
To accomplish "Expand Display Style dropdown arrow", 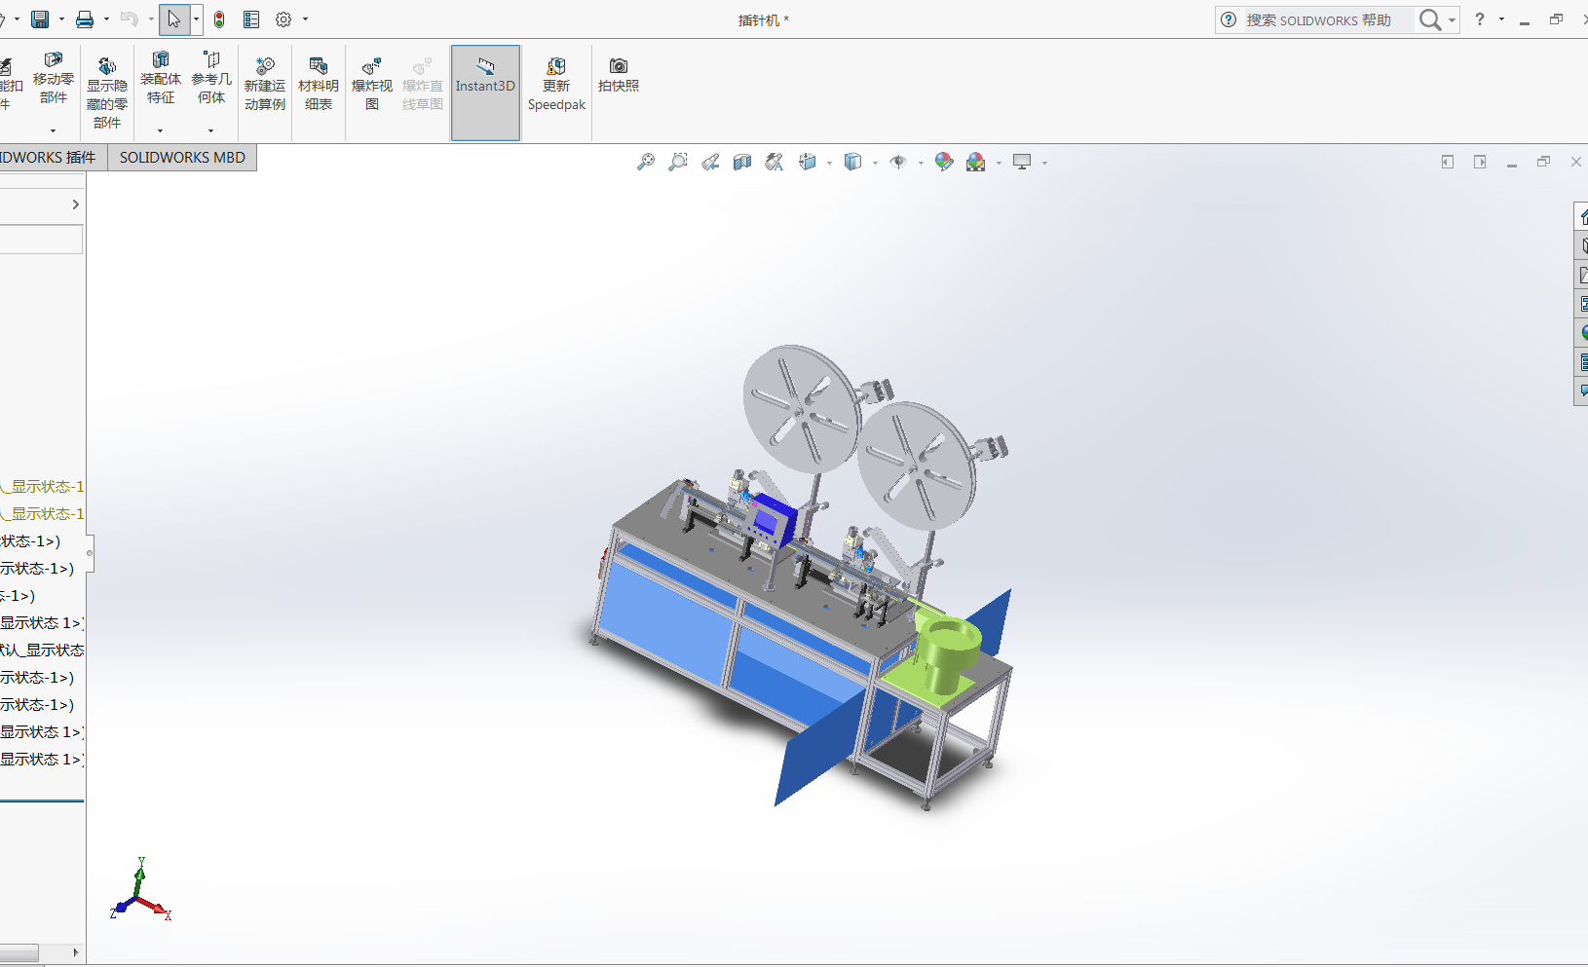I will pyautogui.click(x=875, y=164).
